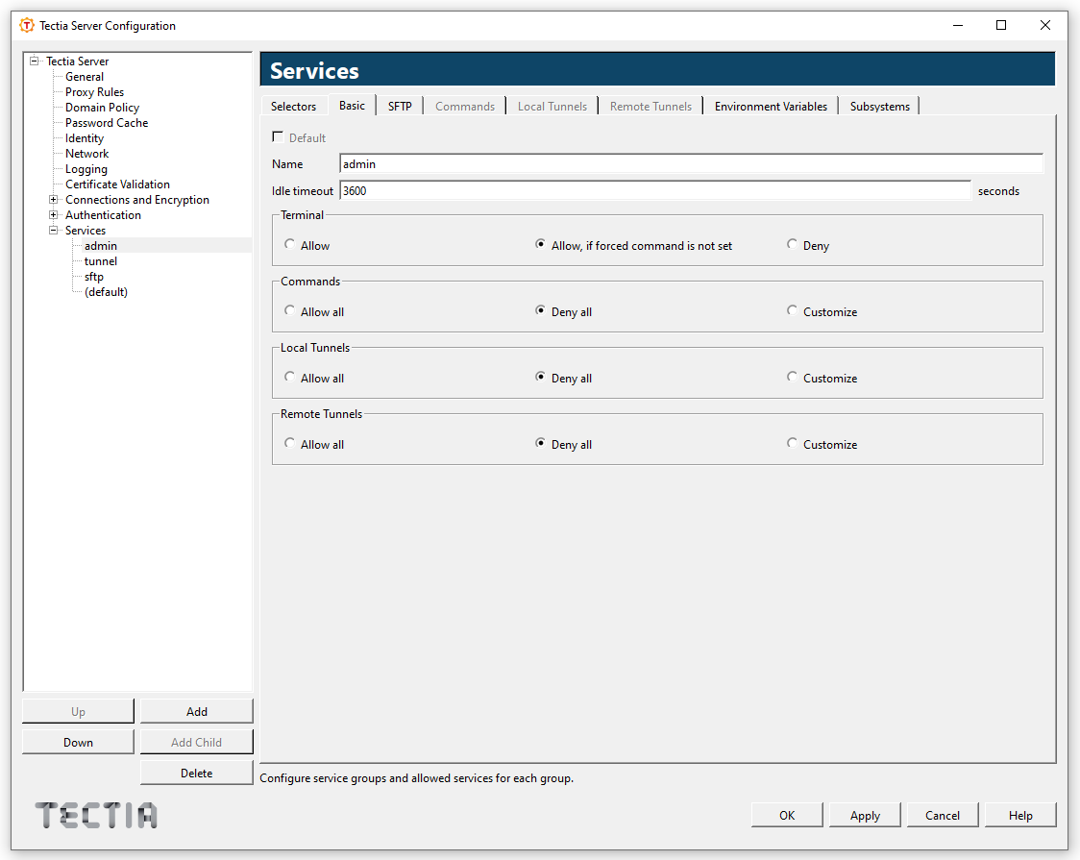Click the OK button
1080x860 pixels.
tap(787, 815)
